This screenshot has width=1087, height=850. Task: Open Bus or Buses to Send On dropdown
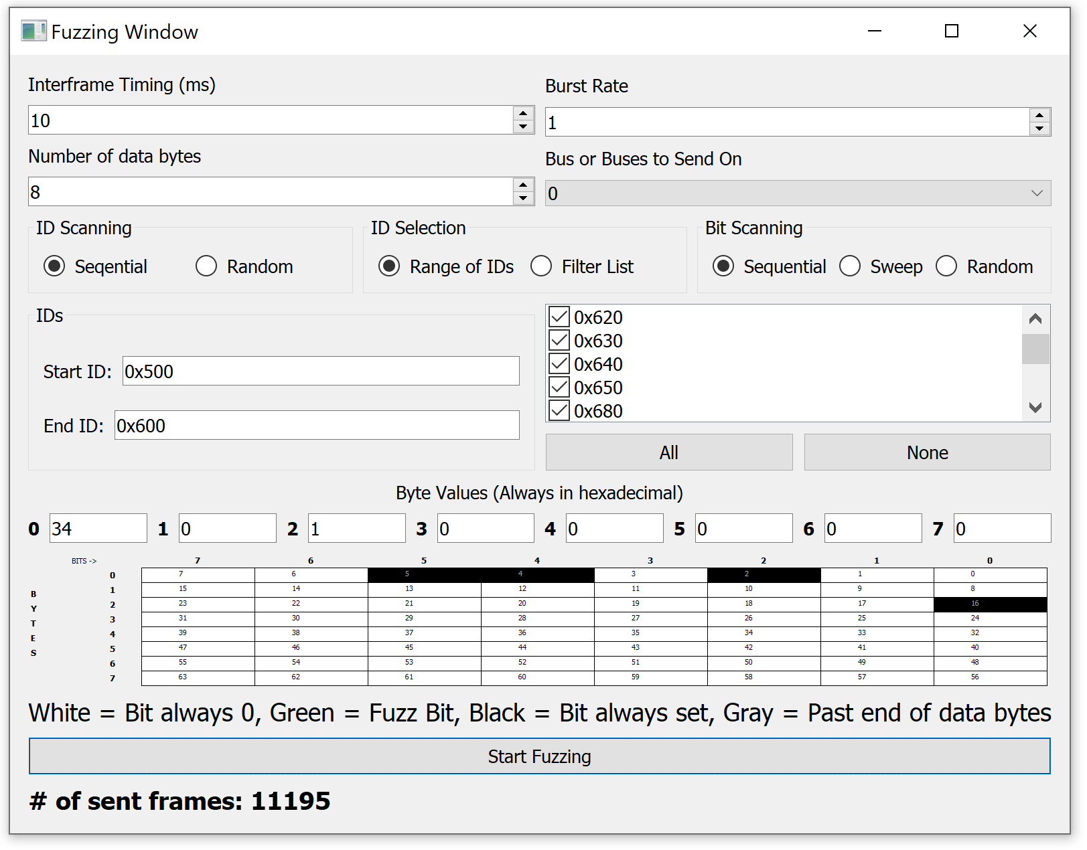tap(797, 194)
